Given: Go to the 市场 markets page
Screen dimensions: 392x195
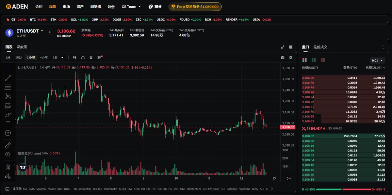Looking at the screenshot, I should pyautogui.click(x=66, y=7).
